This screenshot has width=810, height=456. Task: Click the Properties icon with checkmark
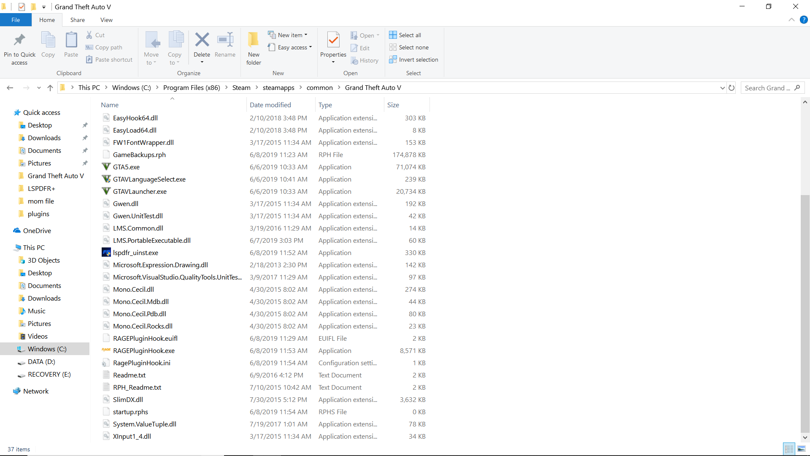pyautogui.click(x=333, y=40)
